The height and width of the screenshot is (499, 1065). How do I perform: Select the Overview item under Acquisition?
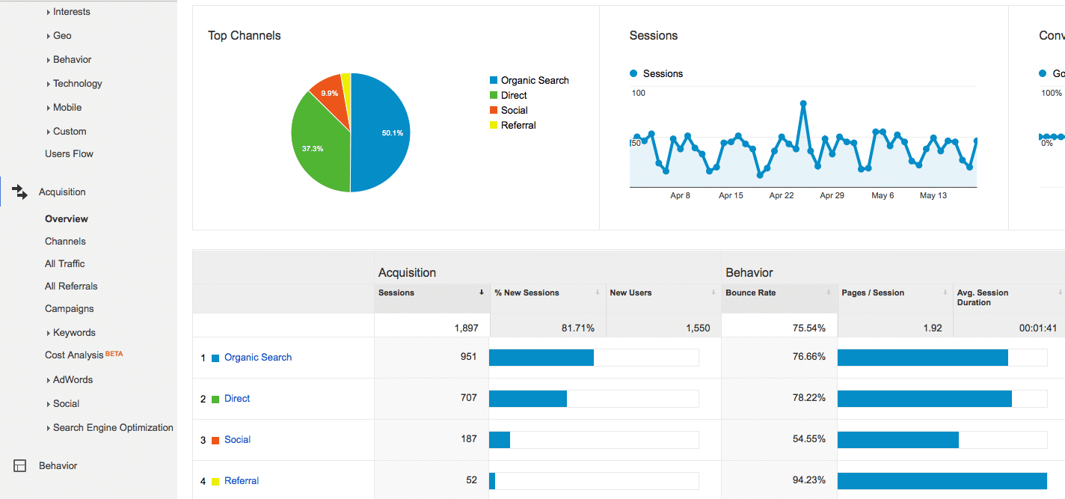pos(67,219)
